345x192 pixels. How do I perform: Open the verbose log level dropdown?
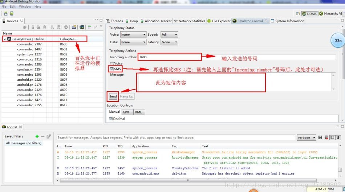[x=307, y=137]
